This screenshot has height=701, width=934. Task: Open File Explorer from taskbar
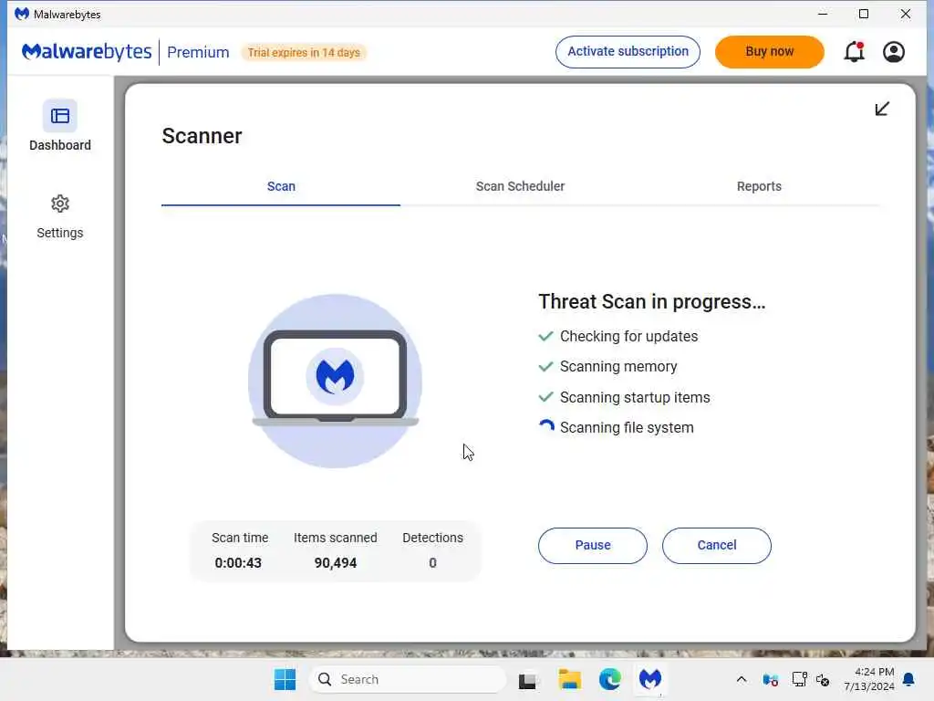569,679
